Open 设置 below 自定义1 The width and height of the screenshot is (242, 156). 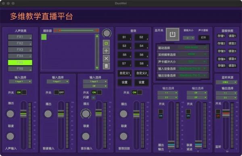125,82
